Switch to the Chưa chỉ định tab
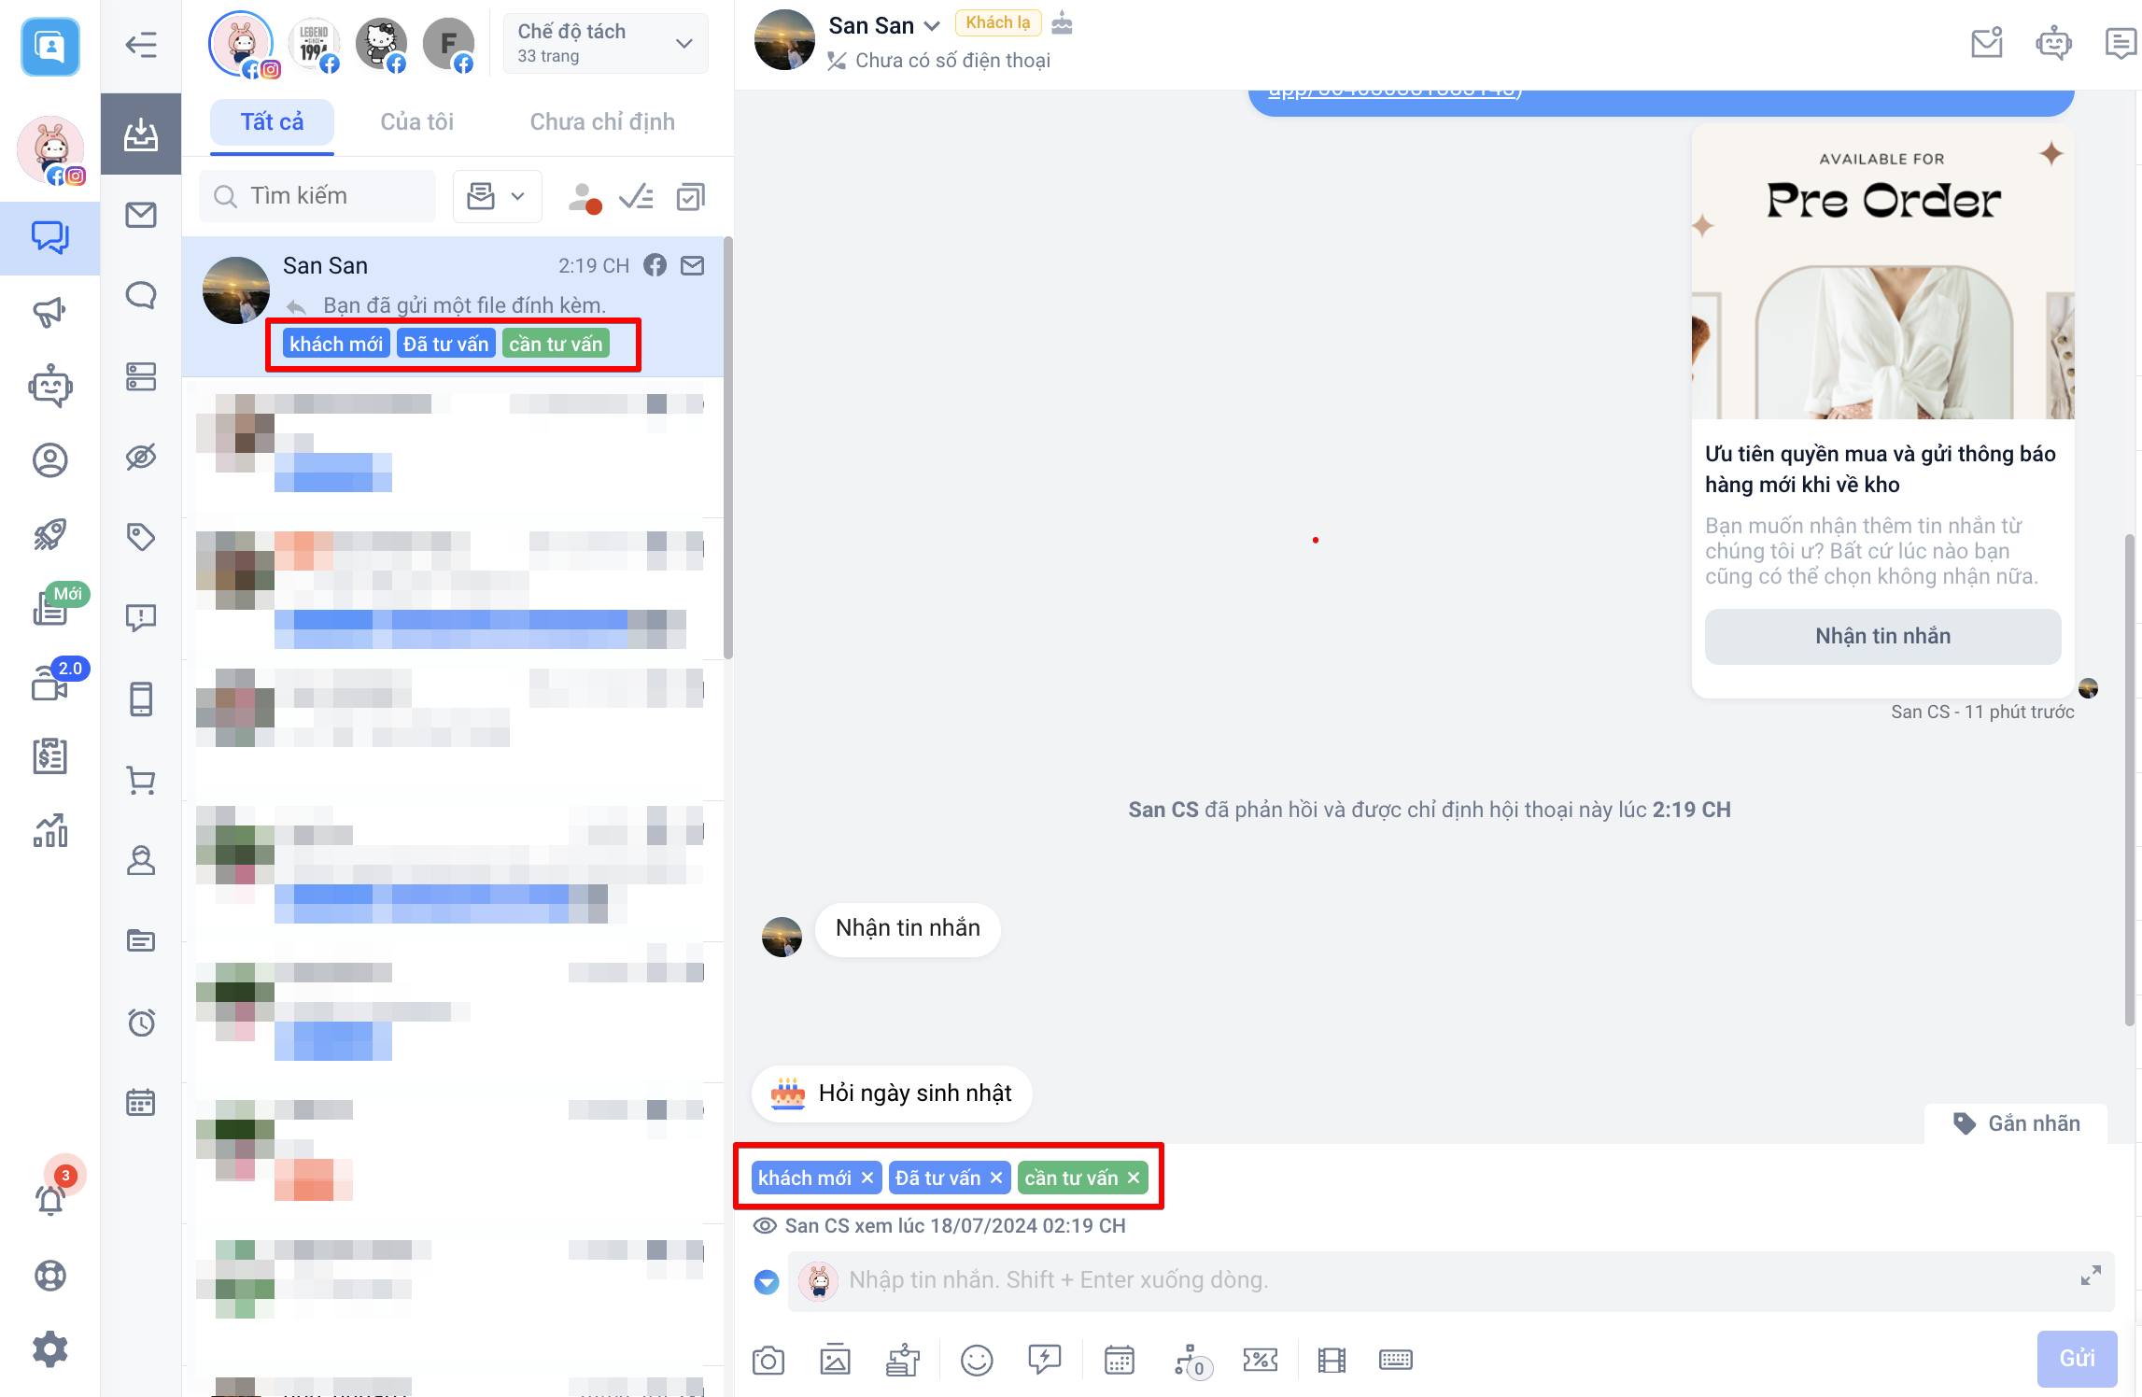2142x1397 pixels. [602, 122]
